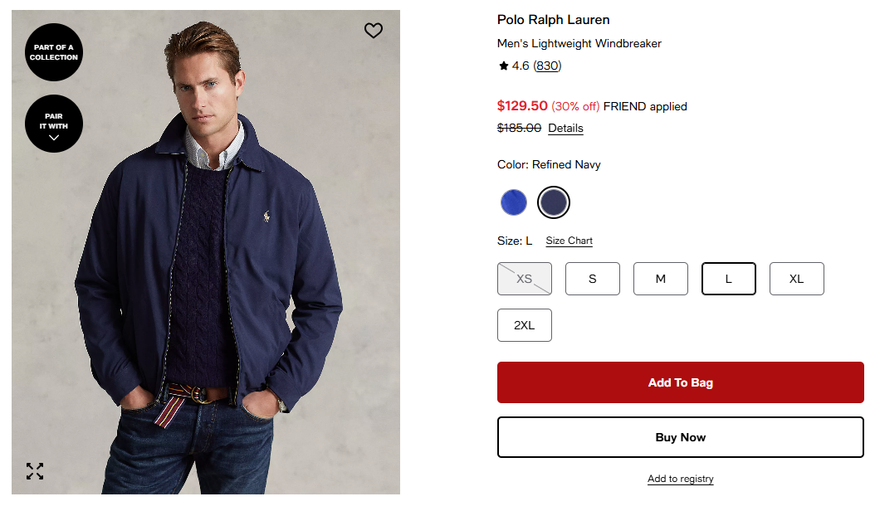
Task: Click the unavailable XS size option
Action: [525, 279]
